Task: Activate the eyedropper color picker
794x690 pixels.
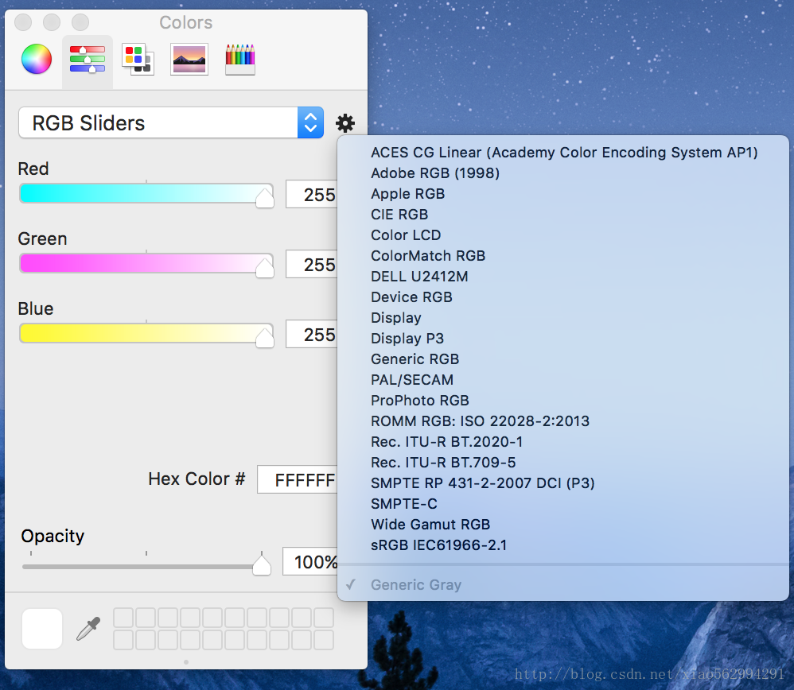Action: pyautogui.click(x=88, y=629)
